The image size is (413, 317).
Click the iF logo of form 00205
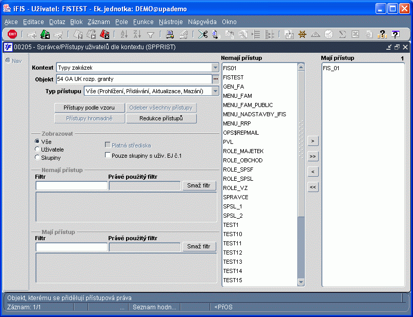pos(8,47)
